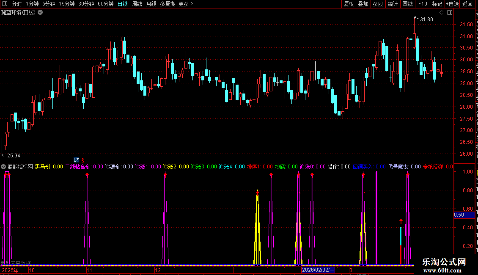
Task: Click month 12 on the time axis
Action: pyautogui.click(x=158, y=270)
